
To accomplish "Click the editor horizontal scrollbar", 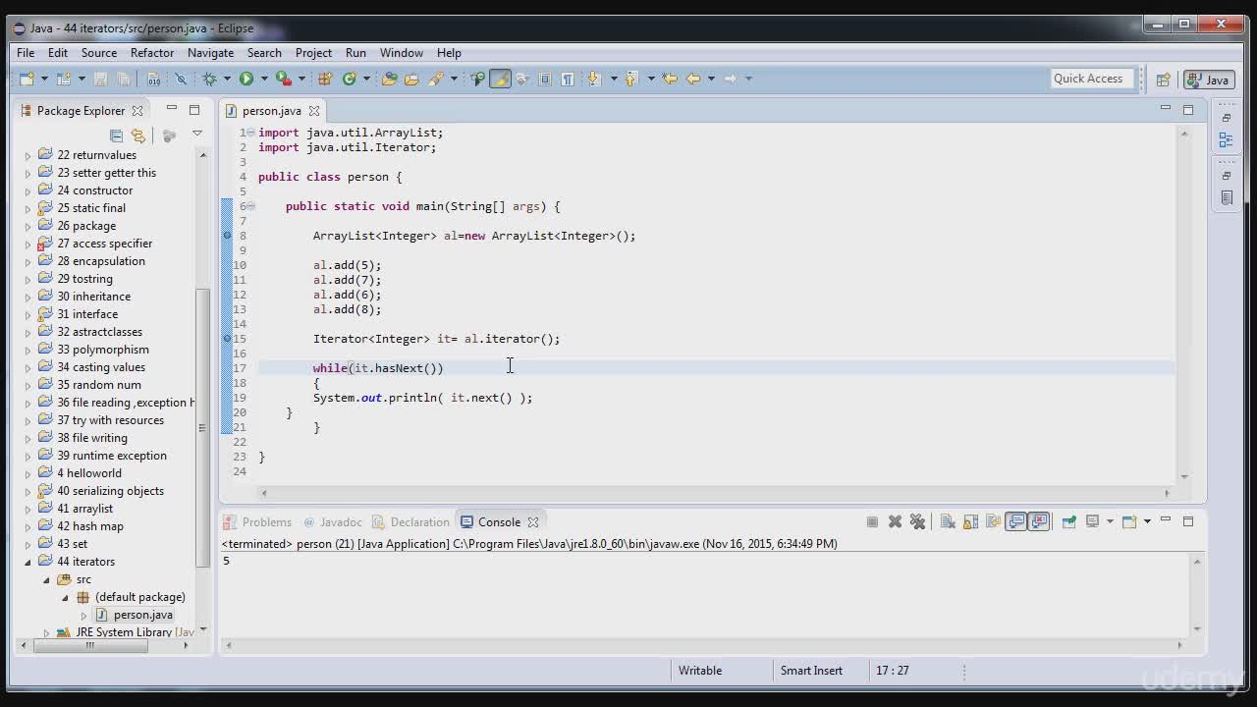I will click(x=713, y=493).
